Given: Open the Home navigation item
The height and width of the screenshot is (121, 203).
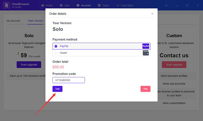Looking at the screenshot, I should [x=47, y=5].
